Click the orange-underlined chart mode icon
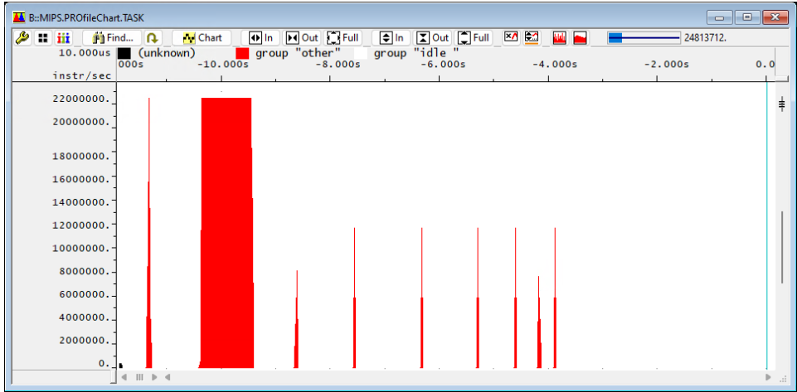Image resolution: width=797 pixels, height=392 pixels. 532,38
